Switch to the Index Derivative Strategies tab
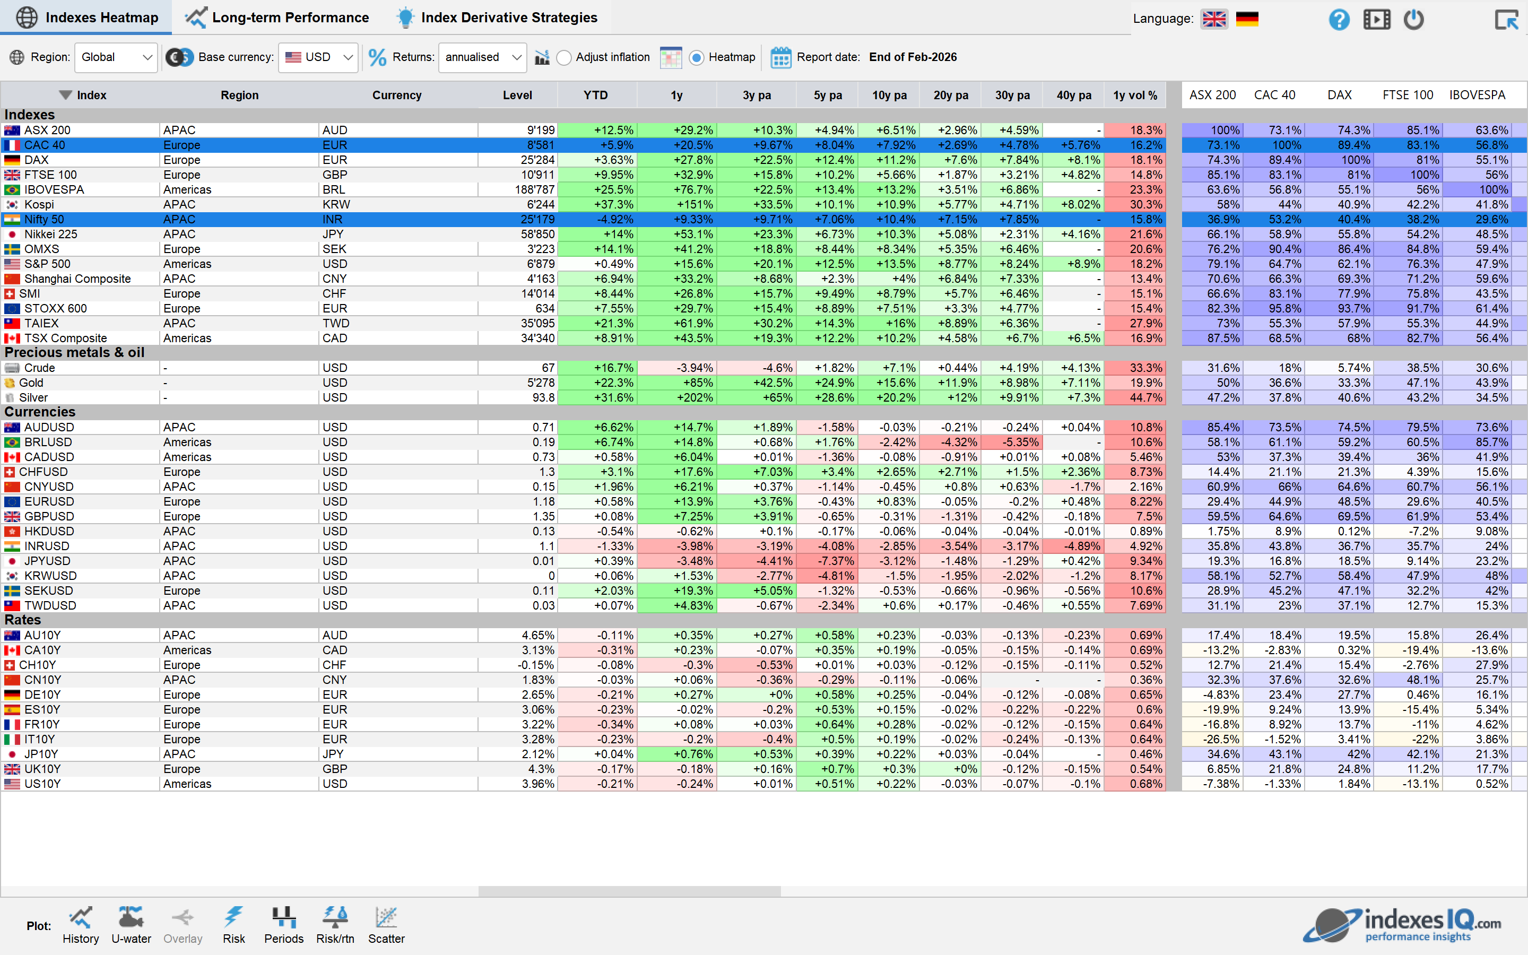Screen dimensions: 1528x955 coord(497,18)
